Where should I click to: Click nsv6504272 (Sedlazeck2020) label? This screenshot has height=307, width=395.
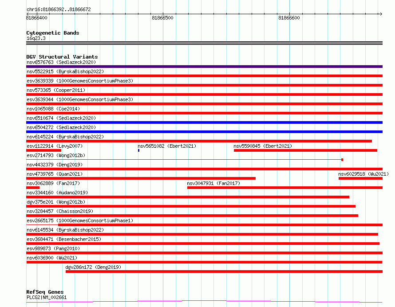pyautogui.click(x=61, y=127)
